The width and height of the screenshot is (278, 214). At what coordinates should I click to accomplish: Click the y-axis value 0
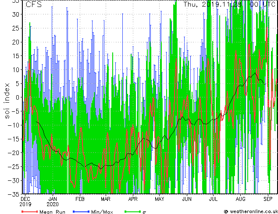(17, 97)
